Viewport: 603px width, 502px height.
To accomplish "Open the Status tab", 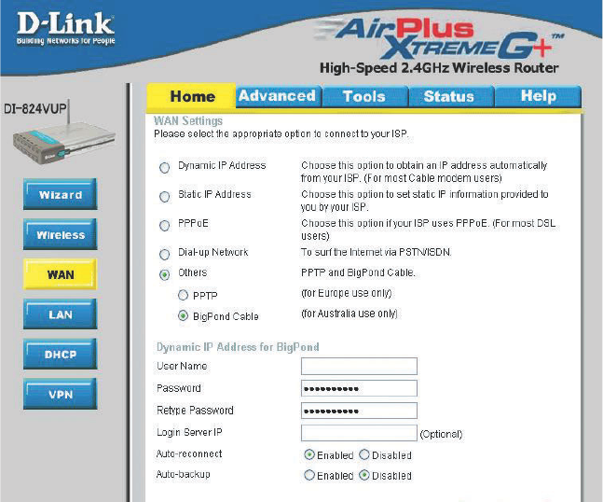I will 451,96.
